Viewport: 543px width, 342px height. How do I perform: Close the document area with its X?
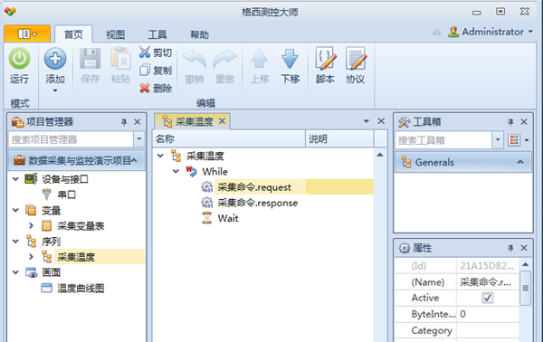tap(381, 121)
